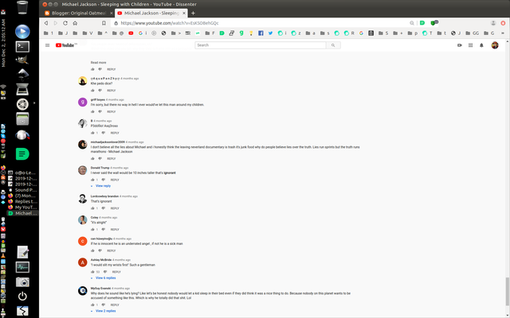The width and height of the screenshot is (510, 318).
Task: Like the michaeljacksonlover2009 comment
Action: 92,159
